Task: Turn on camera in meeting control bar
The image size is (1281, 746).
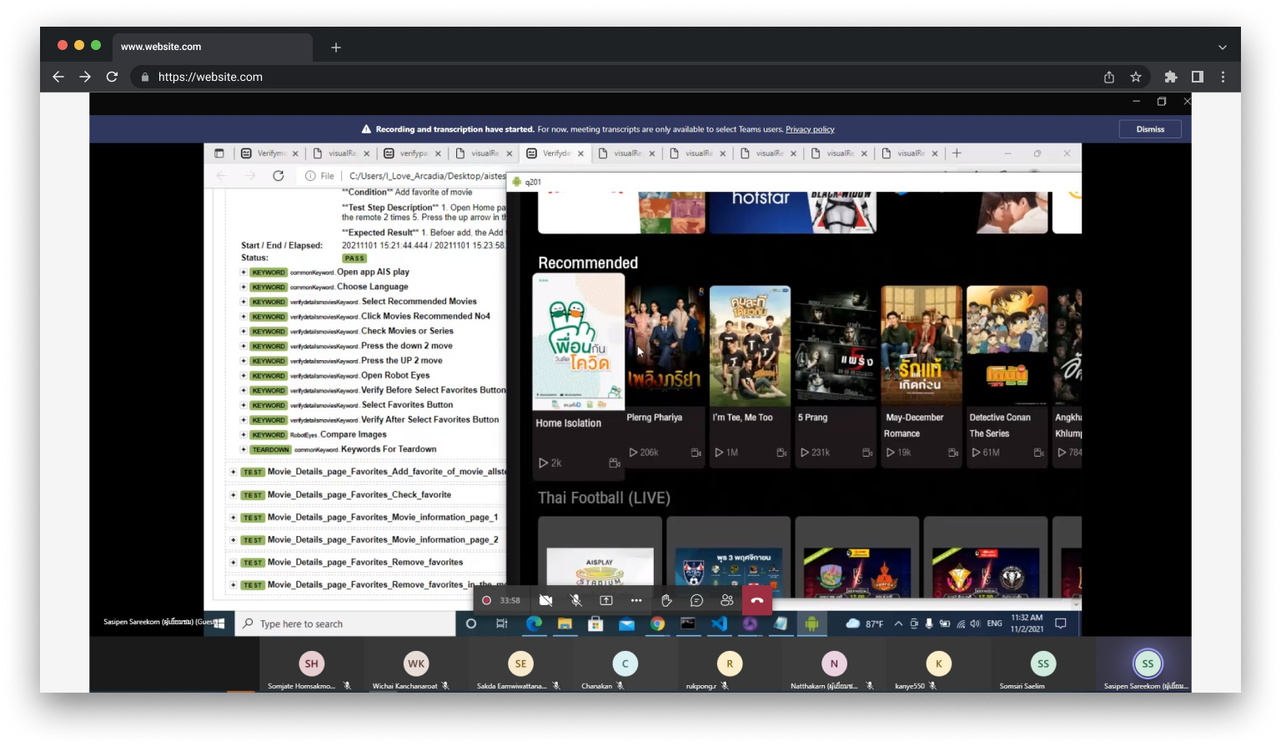Action: point(545,600)
